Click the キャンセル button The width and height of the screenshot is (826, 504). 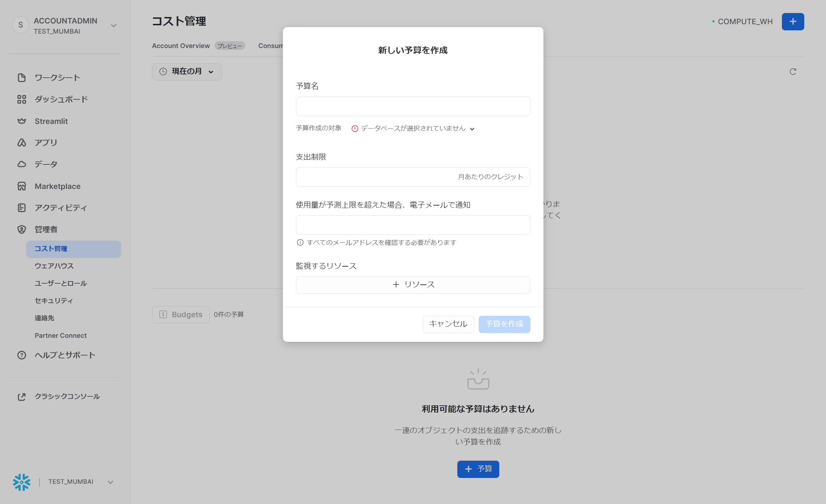point(448,324)
